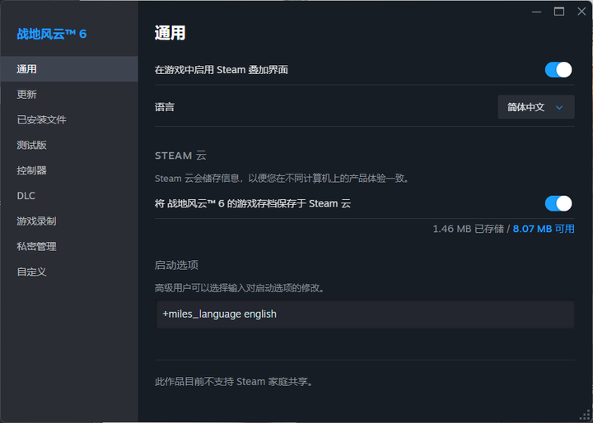This screenshot has width=593, height=423.
Task: Click the 8.07 MB 可用 storage text
Action: (x=544, y=229)
